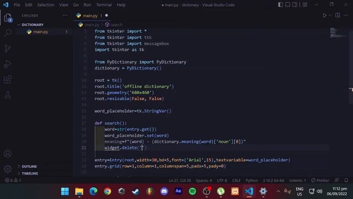Split the editor to the right
This screenshot has height=199, width=353.
(338, 15)
